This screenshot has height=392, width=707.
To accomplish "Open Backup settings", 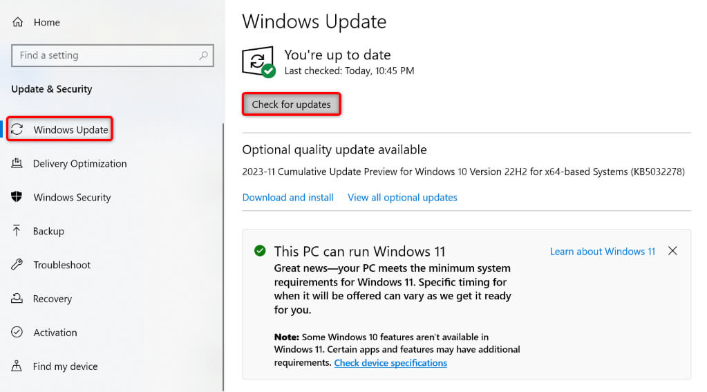I will (48, 232).
